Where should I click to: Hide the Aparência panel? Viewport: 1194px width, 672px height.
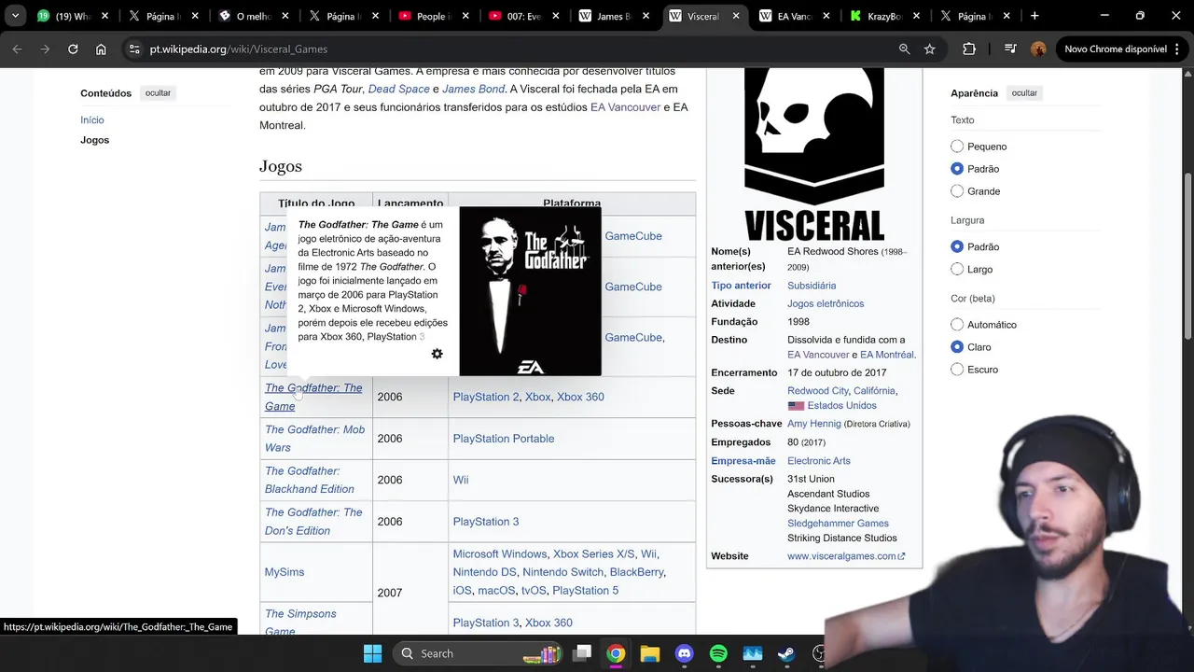pos(1024,93)
